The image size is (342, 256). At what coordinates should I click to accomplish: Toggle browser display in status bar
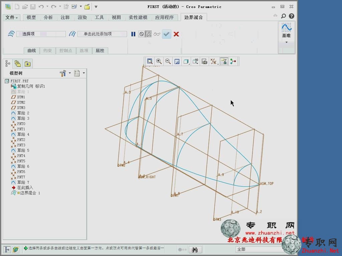tap(15, 250)
